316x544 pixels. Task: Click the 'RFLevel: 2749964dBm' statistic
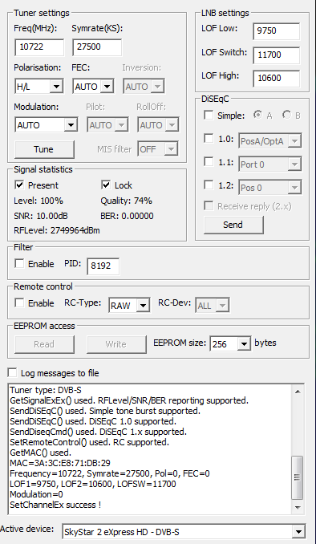coord(57,230)
